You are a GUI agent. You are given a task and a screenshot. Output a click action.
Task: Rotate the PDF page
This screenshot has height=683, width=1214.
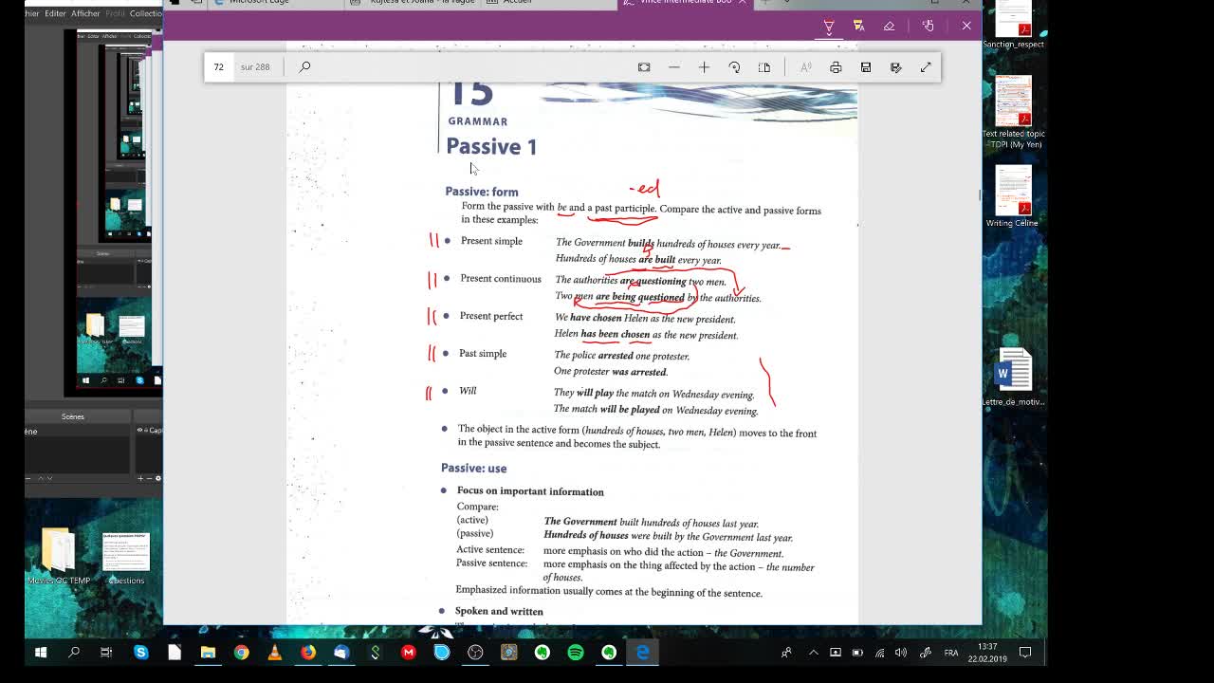(x=734, y=67)
